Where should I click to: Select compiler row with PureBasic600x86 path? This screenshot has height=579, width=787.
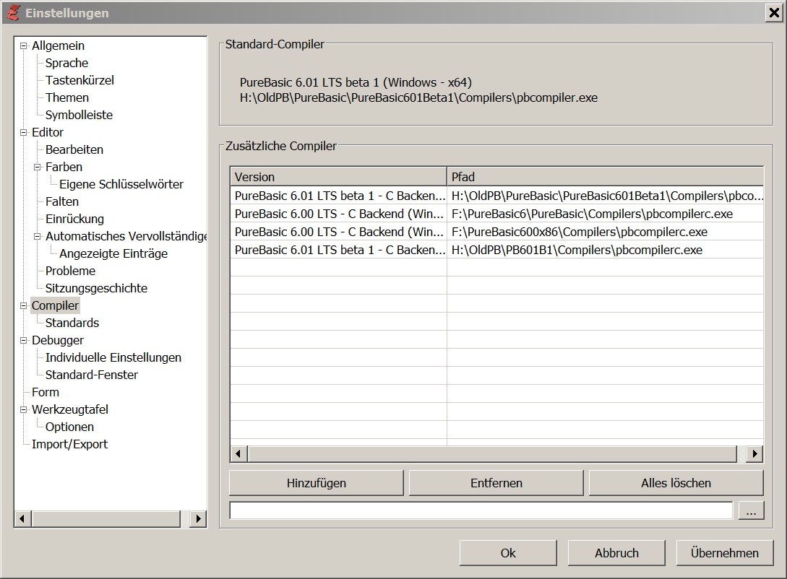tap(497, 232)
